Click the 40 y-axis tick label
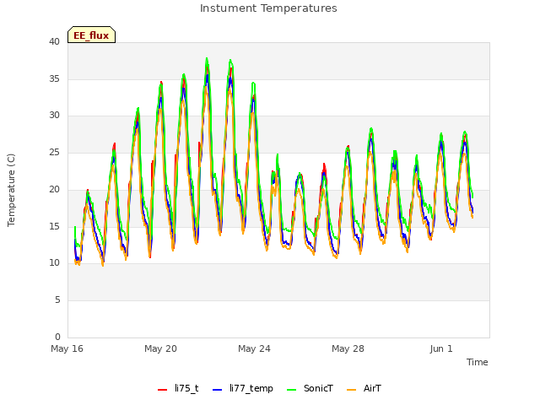Screen dimensions: 540x405 (x=54, y=42)
